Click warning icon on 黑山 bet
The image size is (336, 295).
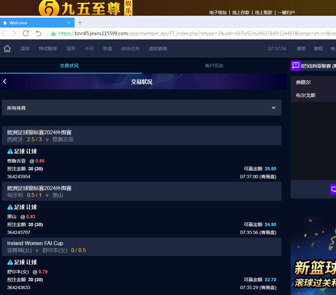pos(10,207)
